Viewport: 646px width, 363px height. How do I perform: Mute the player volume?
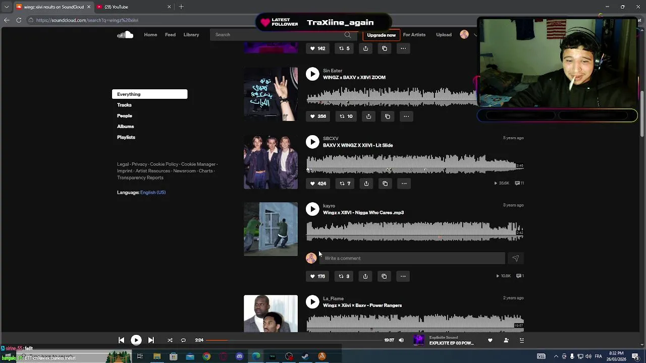tap(401, 340)
